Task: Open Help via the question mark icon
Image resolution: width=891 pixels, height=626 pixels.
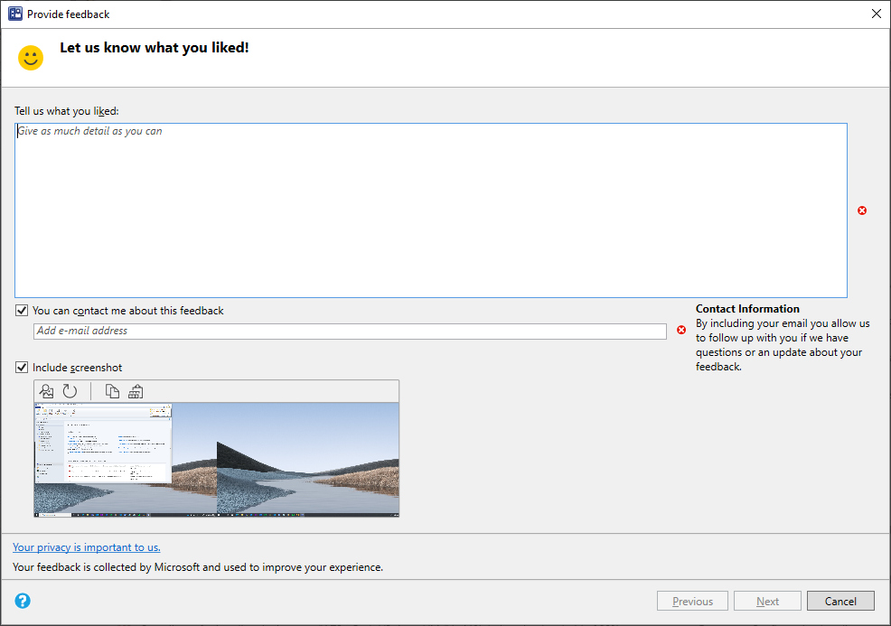Action: 22,600
